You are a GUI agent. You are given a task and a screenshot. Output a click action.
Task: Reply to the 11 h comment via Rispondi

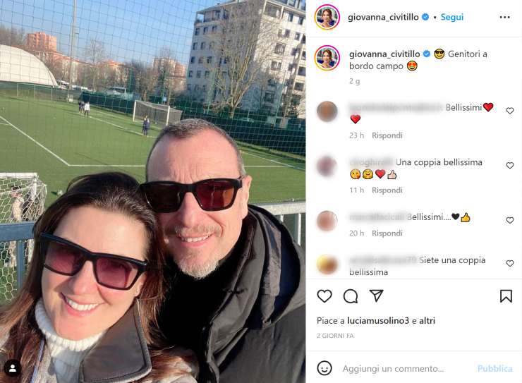387,190
